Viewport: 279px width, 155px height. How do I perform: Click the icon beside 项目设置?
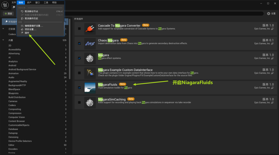pyautogui.click(x=22, y=29)
